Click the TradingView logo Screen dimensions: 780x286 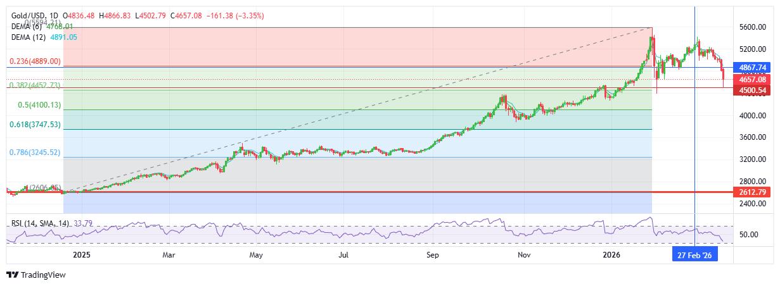[35, 275]
